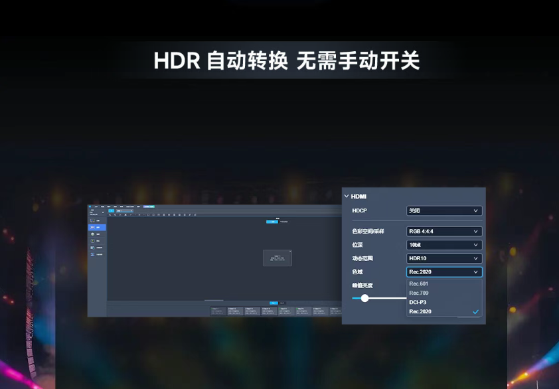Open the 位深 dropdown set to 10bit
The height and width of the screenshot is (389, 559).
tap(444, 245)
